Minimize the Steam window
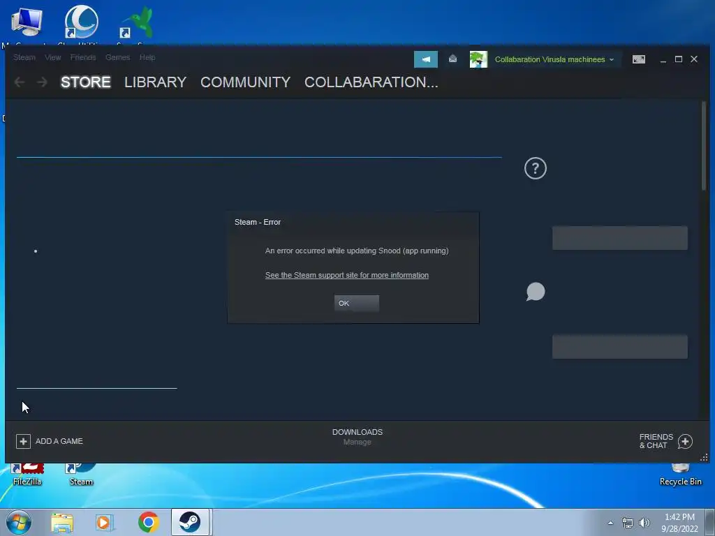The image size is (715, 536). coord(663,59)
